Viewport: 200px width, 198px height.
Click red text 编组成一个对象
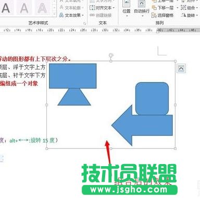(x=19, y=84)
